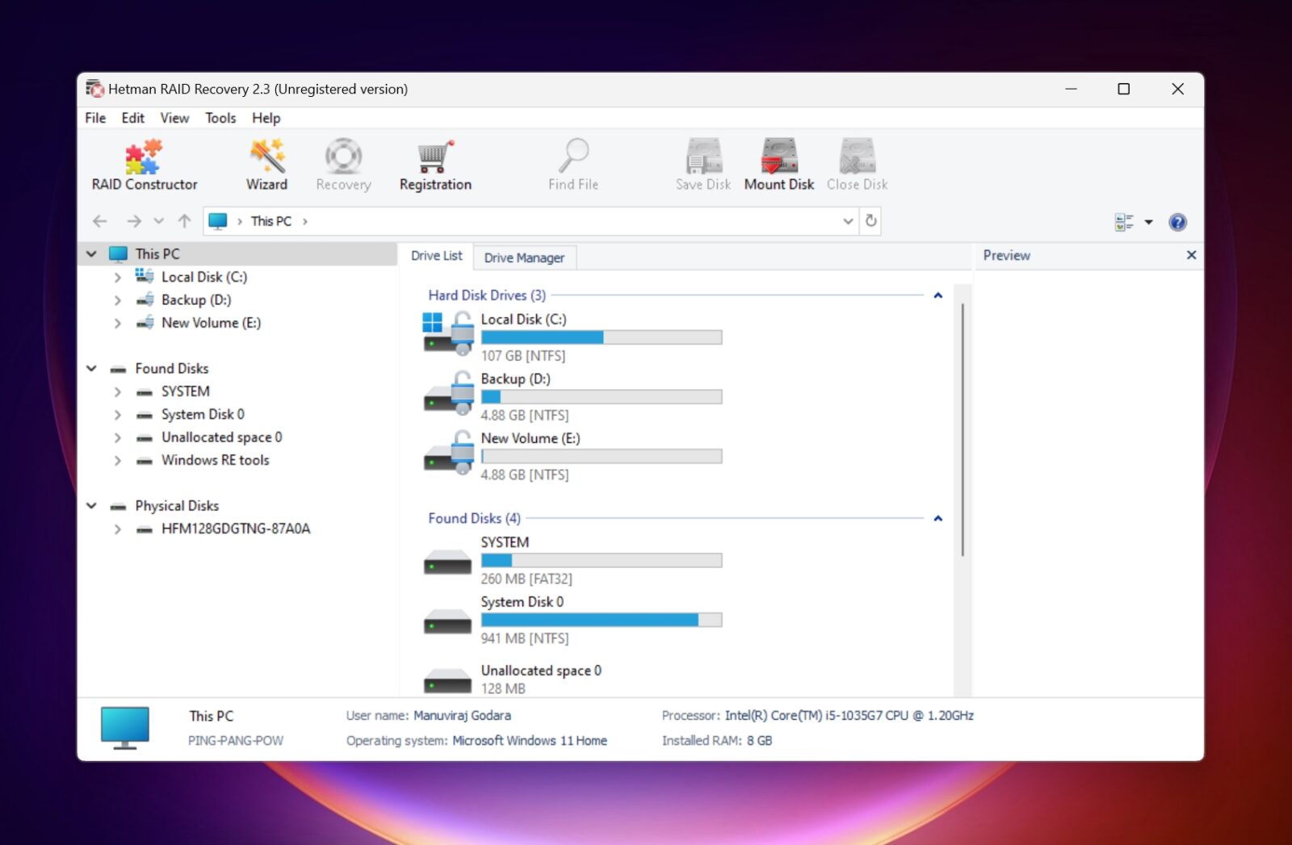This screenshot has width=1292, height=845.
Task: Expand the Local Disk (C:) tree item
Action: coord(117,277)
